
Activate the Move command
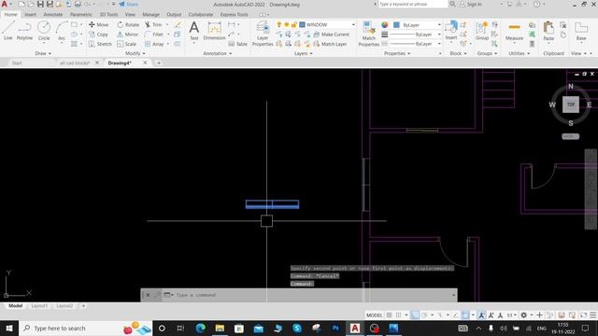99,24
